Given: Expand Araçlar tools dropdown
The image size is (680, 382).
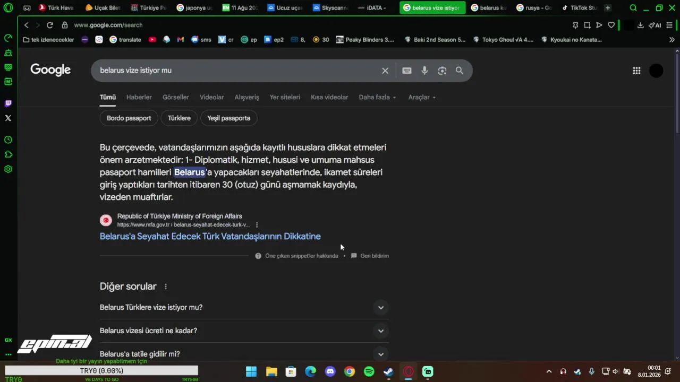Looking at the screenshot, I should point(422,97).
